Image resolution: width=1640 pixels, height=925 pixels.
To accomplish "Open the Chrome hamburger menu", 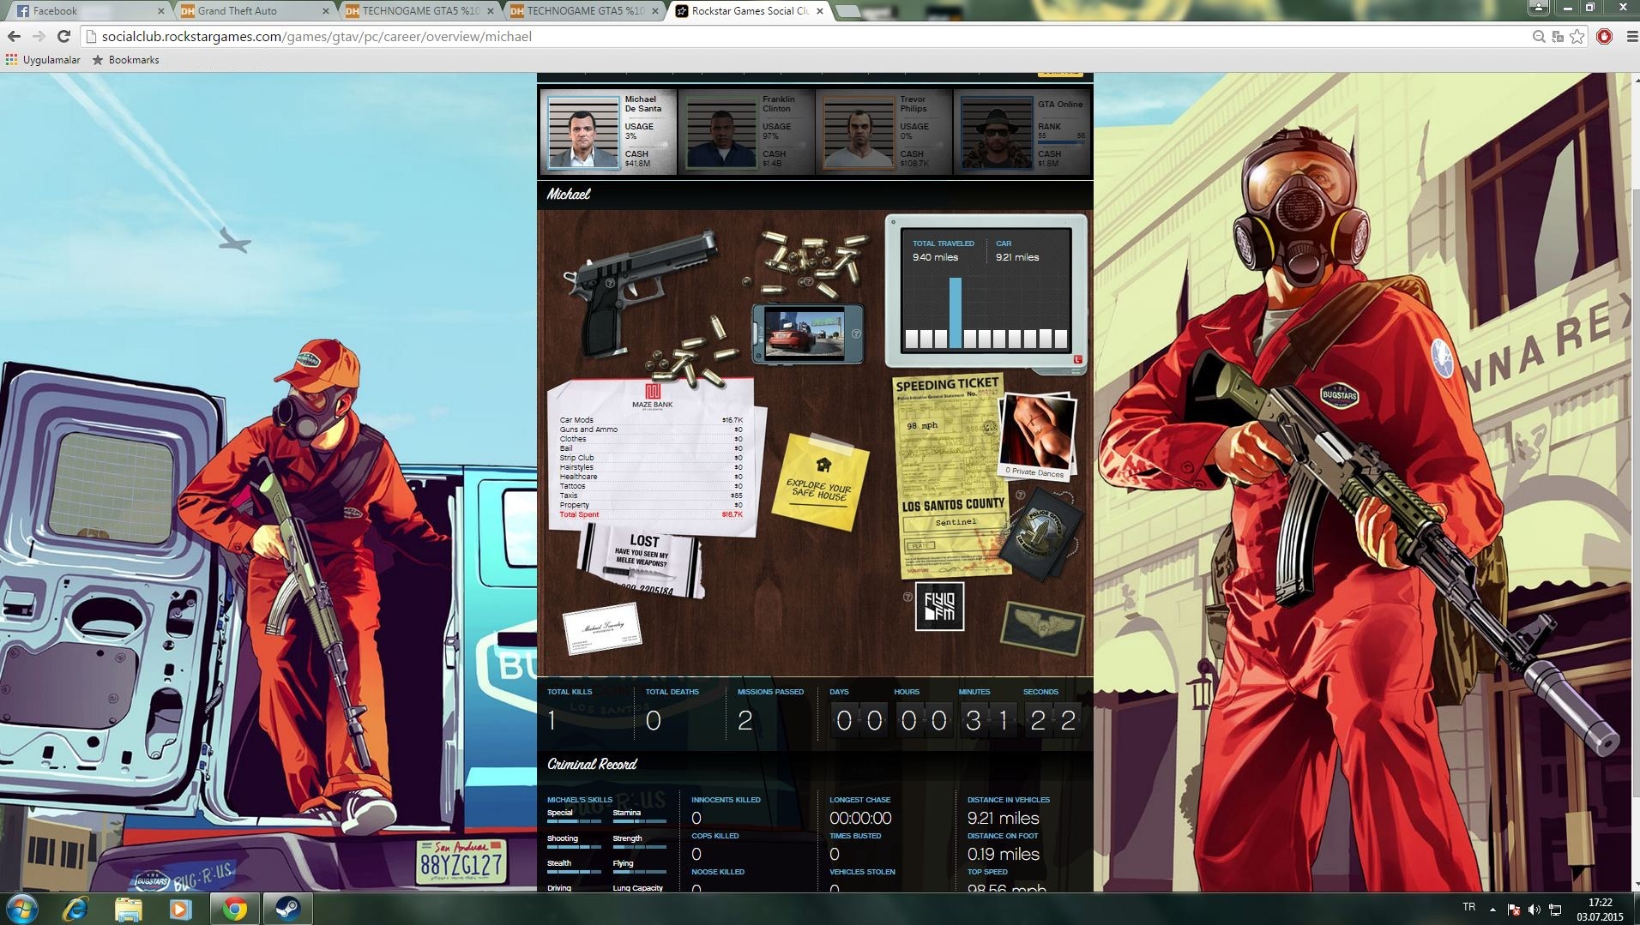I will click(1631, 36).
